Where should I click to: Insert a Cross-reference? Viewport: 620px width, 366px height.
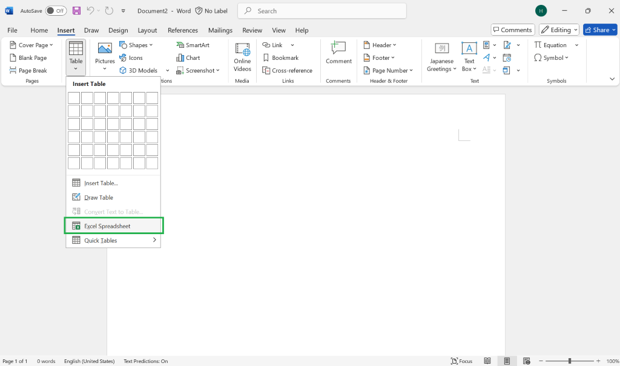click(x=288, y=70)
